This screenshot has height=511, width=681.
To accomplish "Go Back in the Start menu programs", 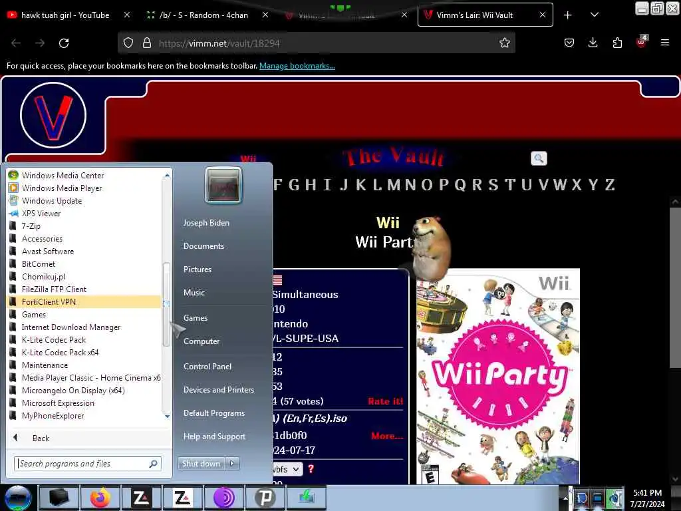I will pos(41,438).
